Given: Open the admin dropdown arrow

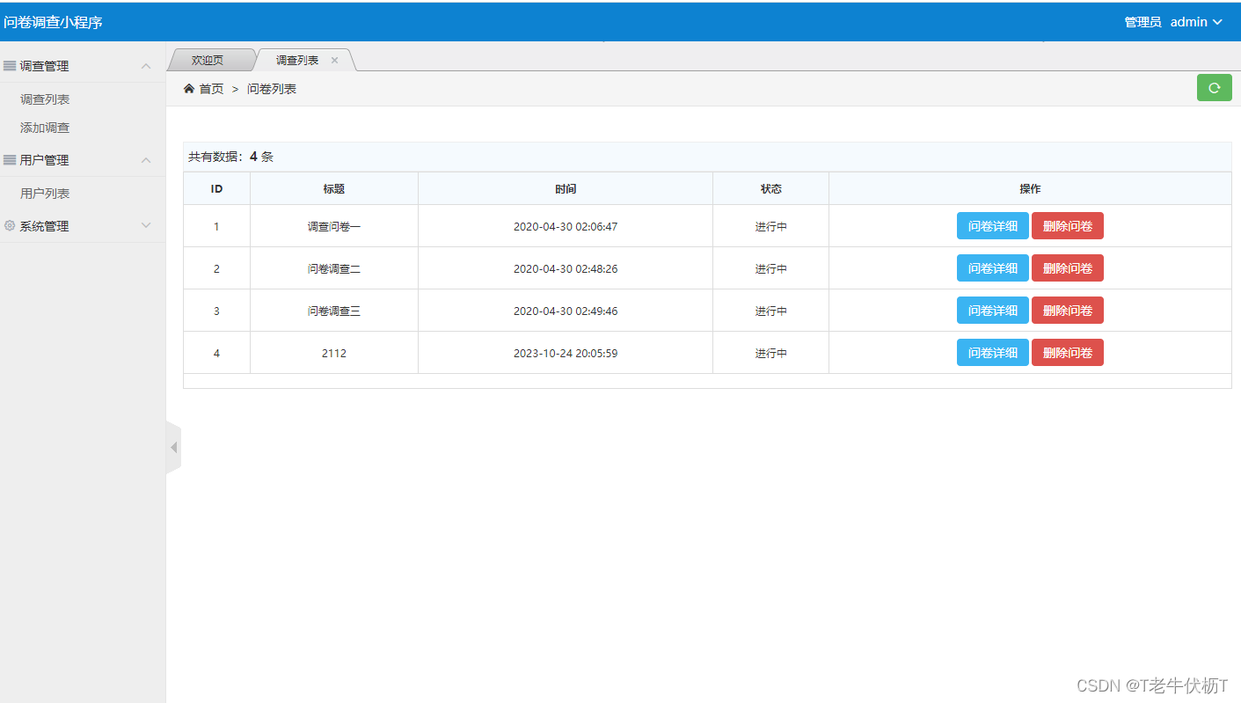Looking at the screenshot, I should (x=1218, y=22).
